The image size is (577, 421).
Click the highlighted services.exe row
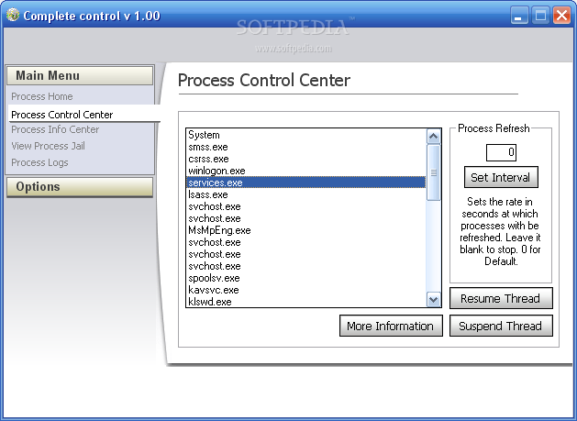306,183
